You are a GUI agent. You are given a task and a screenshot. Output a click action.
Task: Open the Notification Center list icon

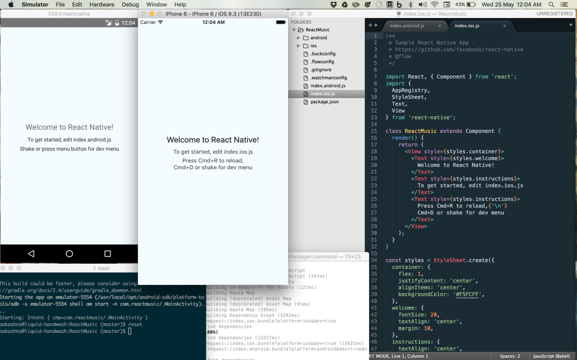pyautogui.click(x=564, y=4)
